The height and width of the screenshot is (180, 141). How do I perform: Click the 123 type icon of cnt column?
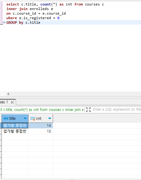[32, 119]
